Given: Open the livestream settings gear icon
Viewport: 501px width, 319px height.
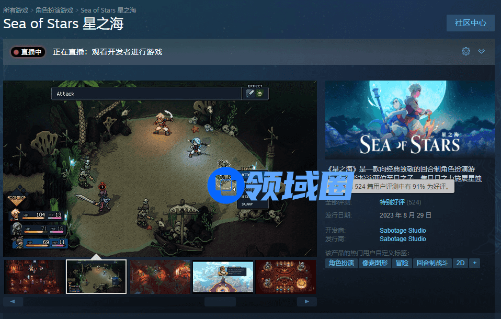Looking at the screenshot, I should [465, 51].
